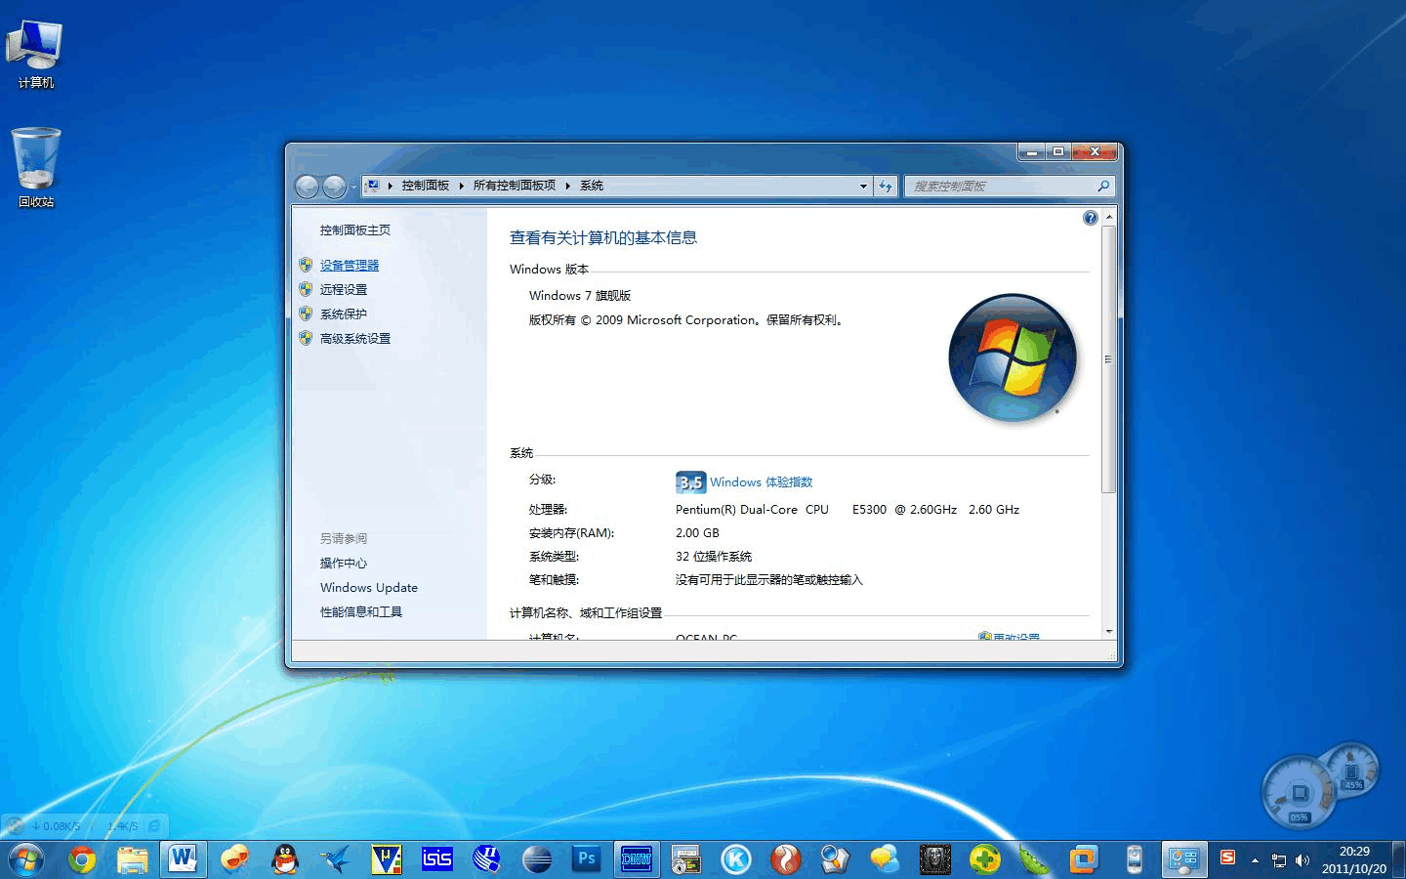Click the help question mark icon
Screen dimensions: 1406x879
coord(1091,218)
